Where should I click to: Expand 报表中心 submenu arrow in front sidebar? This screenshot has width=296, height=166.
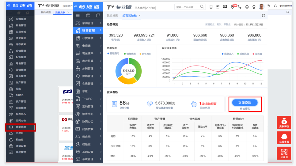click(101, 114)
